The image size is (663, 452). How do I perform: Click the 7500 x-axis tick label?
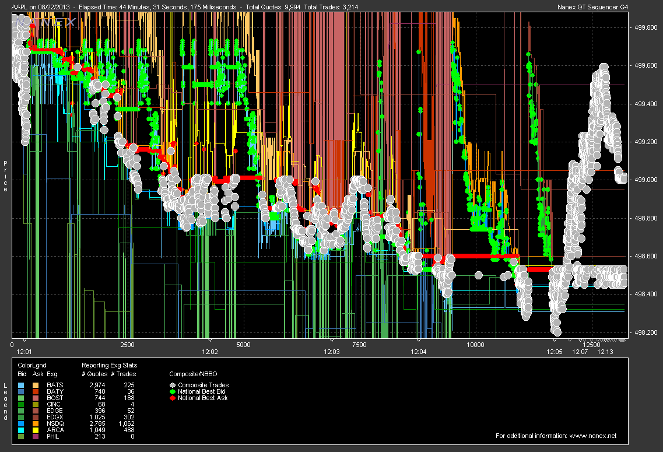pyautogui.click(x=359, y=345)
